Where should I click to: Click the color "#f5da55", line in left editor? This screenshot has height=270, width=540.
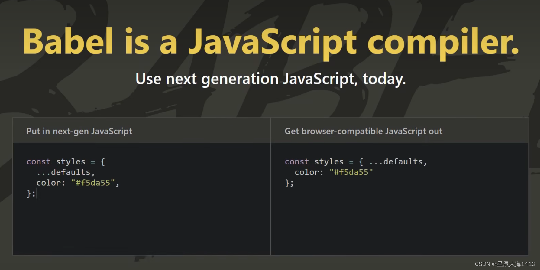click(78, 183)
